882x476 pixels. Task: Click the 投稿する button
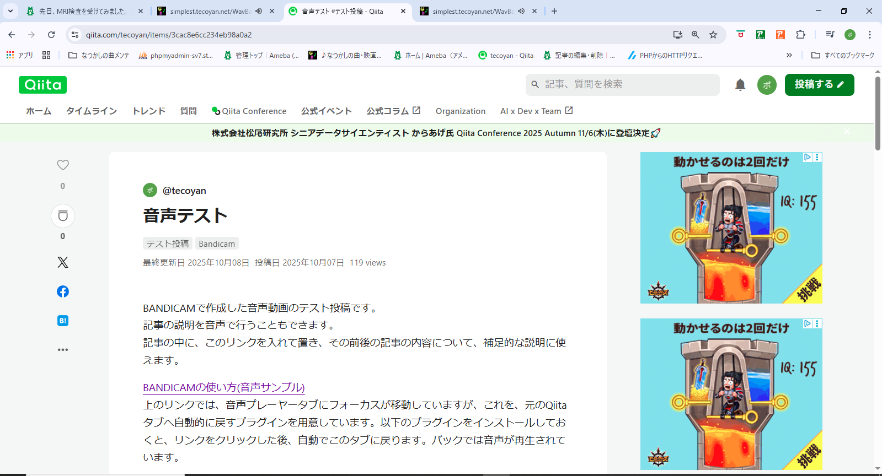(820, 85)
